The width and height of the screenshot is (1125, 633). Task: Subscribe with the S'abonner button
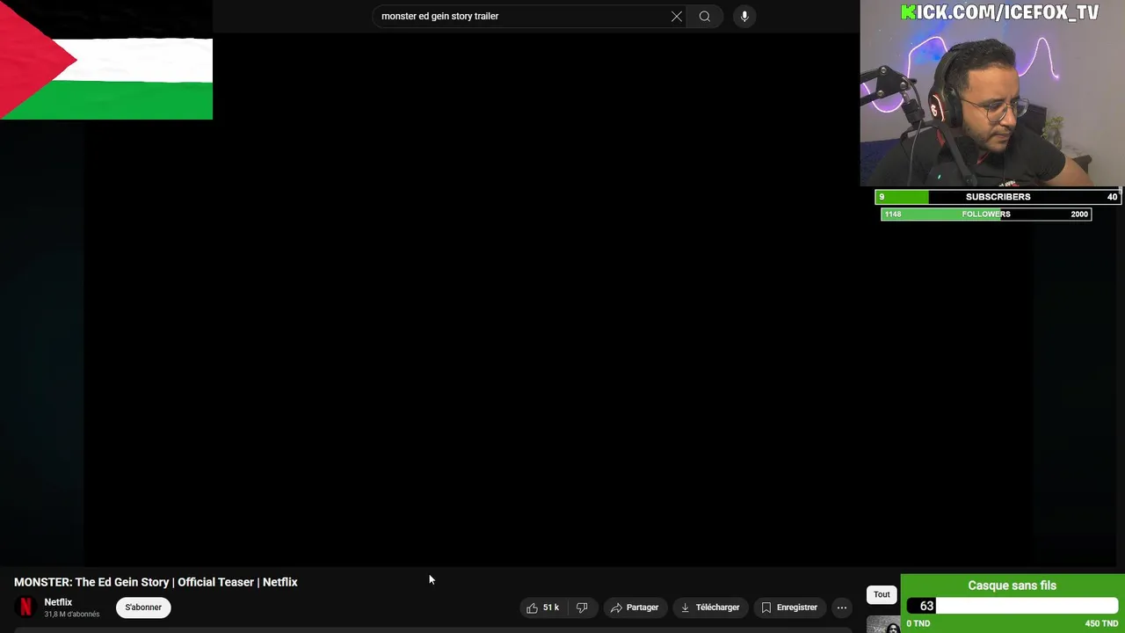pos(143,608)
